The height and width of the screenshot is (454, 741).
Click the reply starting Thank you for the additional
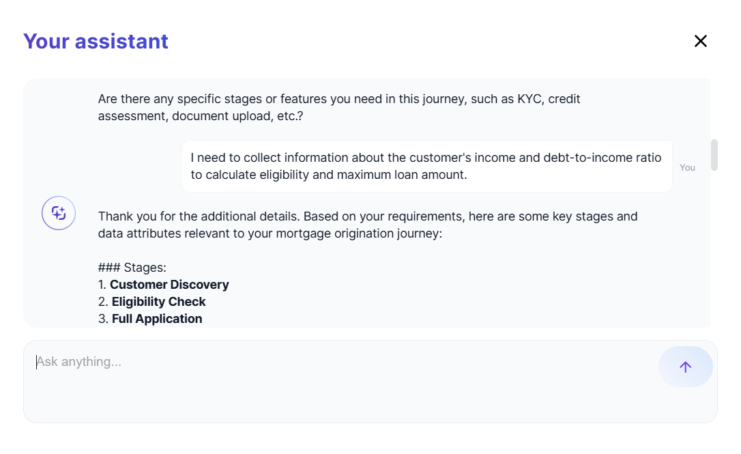(x=368, y=225)
